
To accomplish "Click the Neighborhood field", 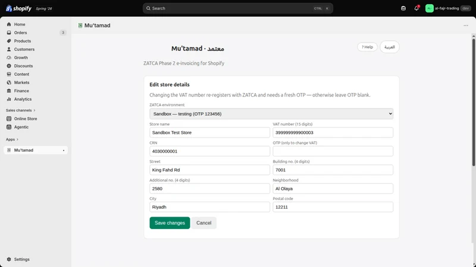I will pos(333,189).
